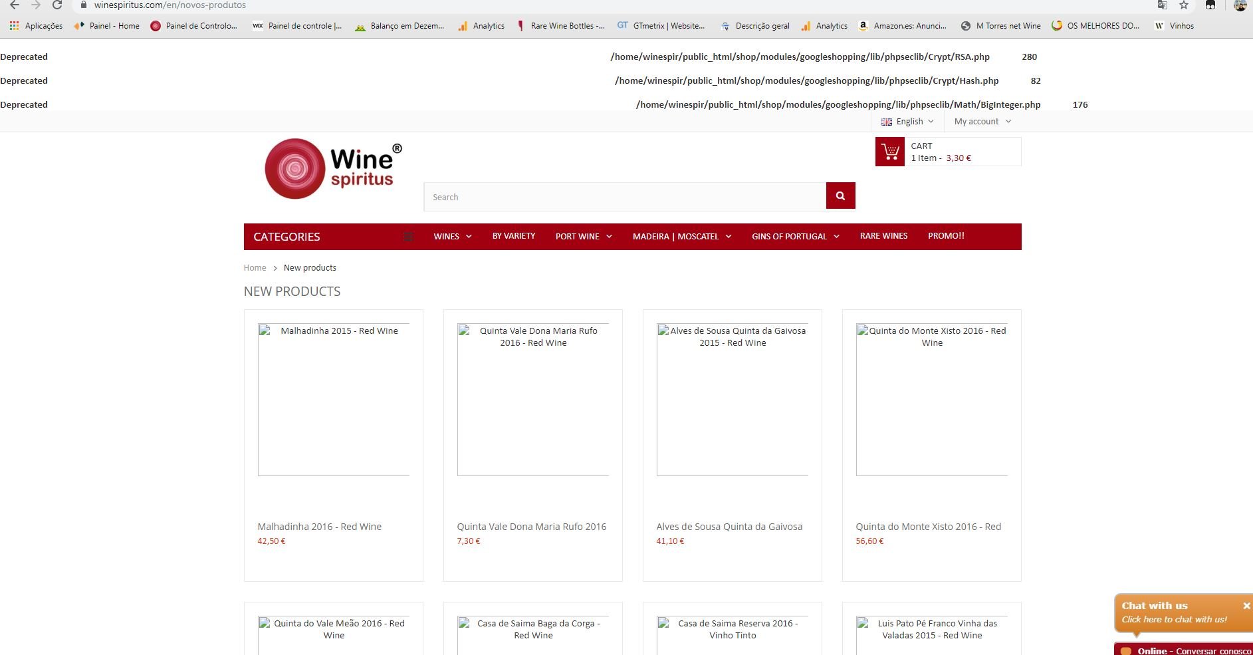Open the Alves de Sousa Quinta da Gaivosa title
The image size is (1253, 655).
(x=729, y=527)
